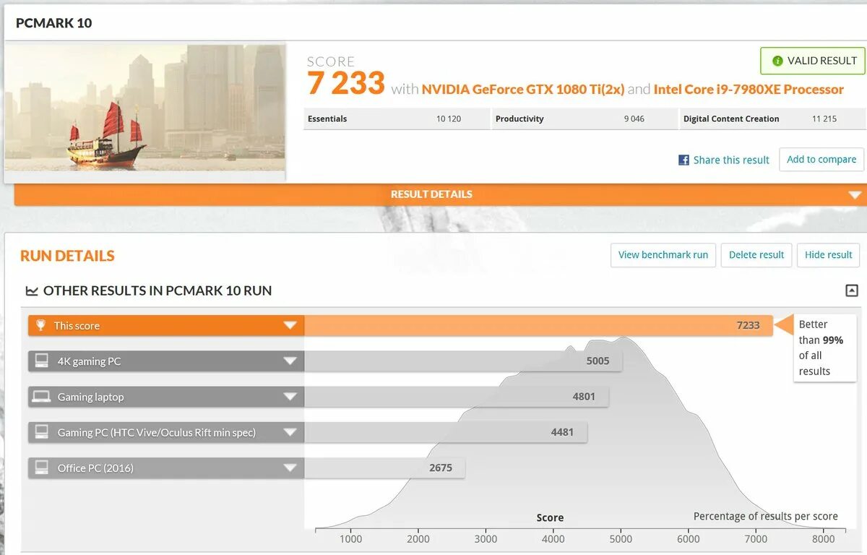Collapse the results chart with the up-arrow icon

click(851, 290)
